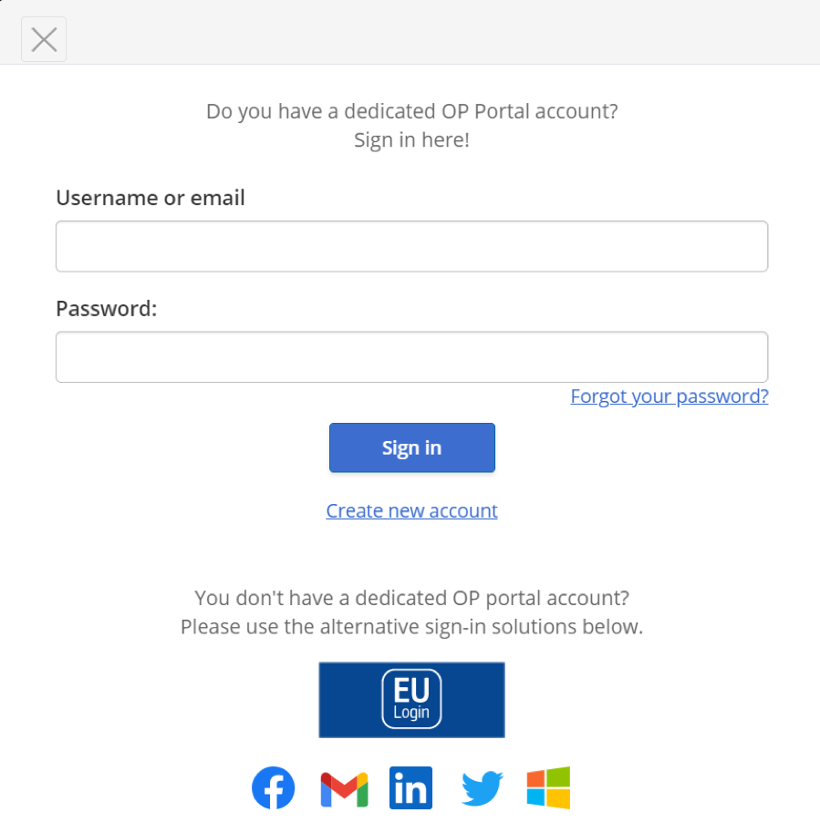Select the alternative Twitter sign-in solution
This screenshot has width=820, height=822.
coord(482,787)
